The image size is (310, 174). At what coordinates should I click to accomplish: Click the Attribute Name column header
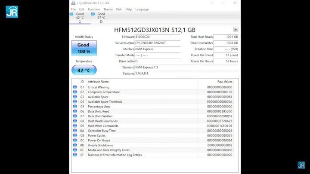tap(142, 82)
